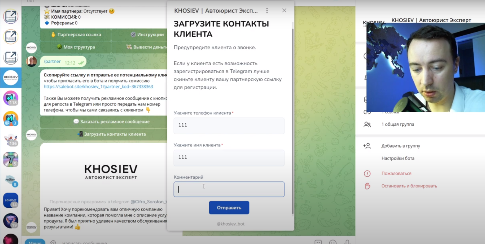Image resolution: width=485 pixels, height=244 pixels.
Task: Open the KHOSIEV chat in the sidebar
Action: click(x=11, y=78)
